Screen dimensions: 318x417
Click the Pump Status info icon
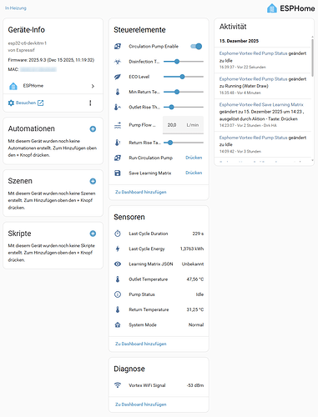coord(118,294)
